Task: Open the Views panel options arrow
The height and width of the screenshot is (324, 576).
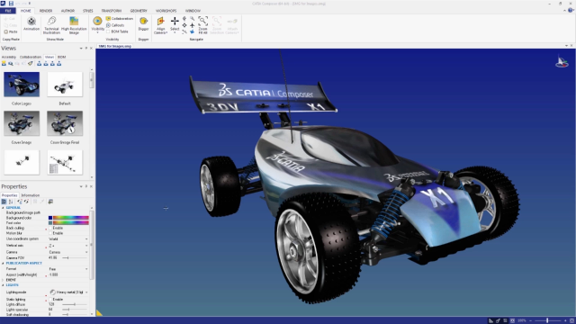Action: [81, 48]
